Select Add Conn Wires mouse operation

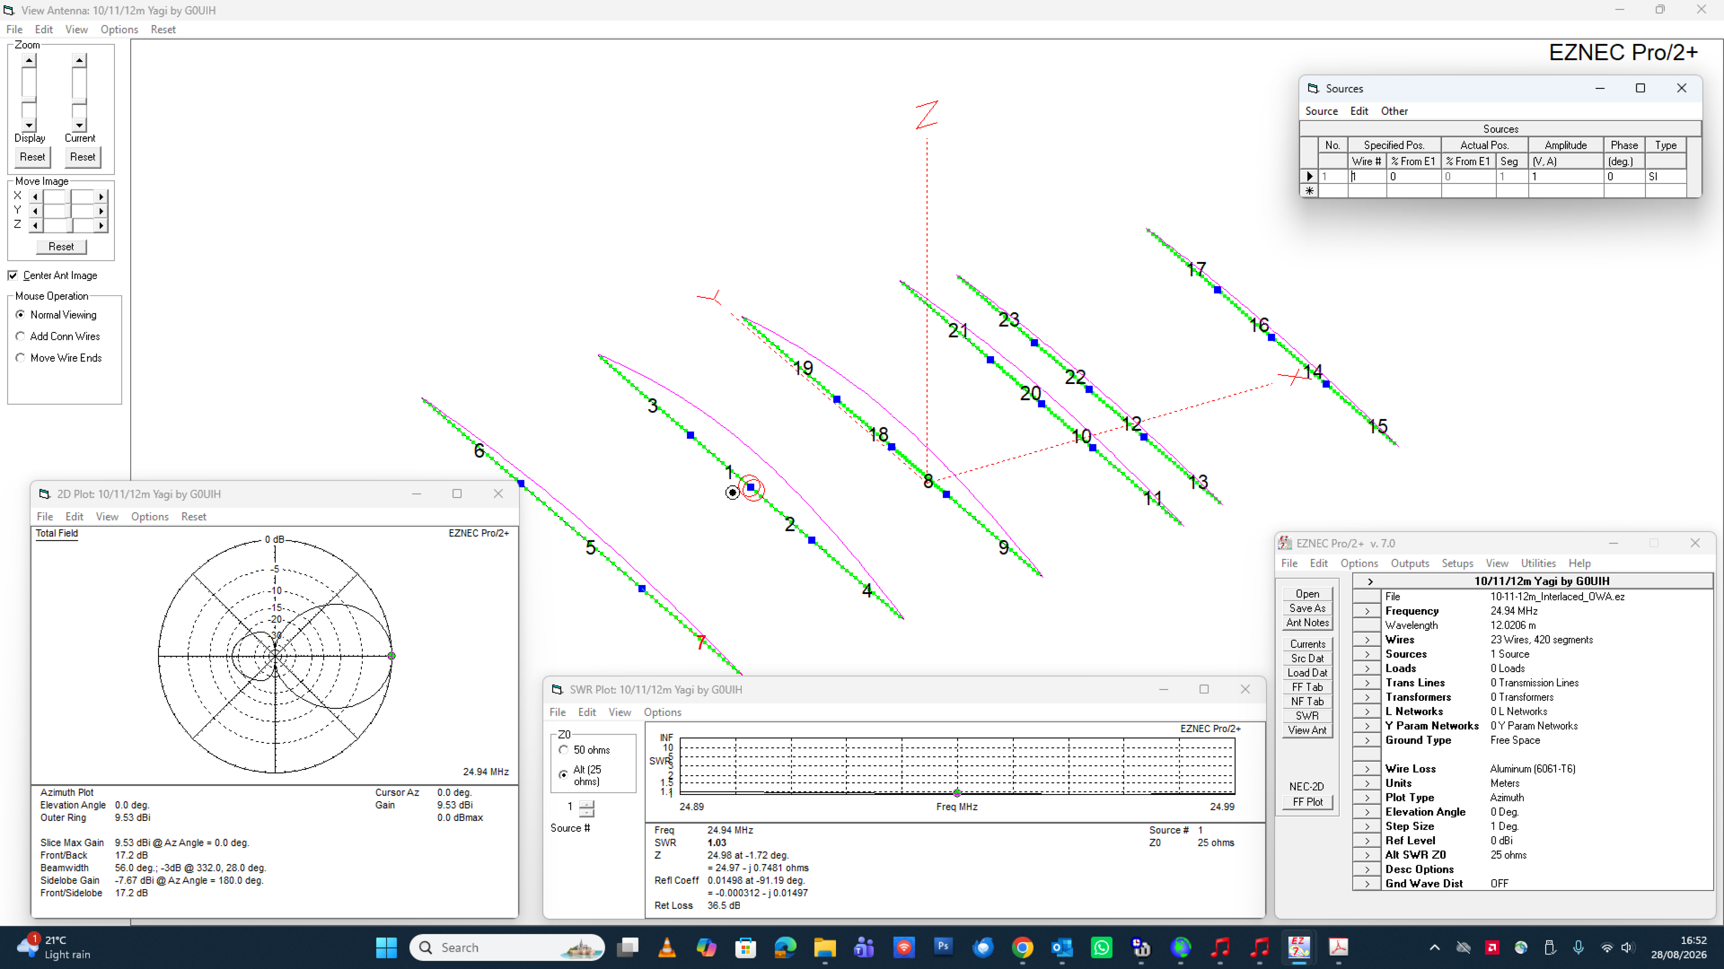click(21, 336)
